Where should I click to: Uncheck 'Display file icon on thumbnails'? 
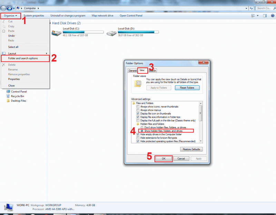[x=138, y=114]
